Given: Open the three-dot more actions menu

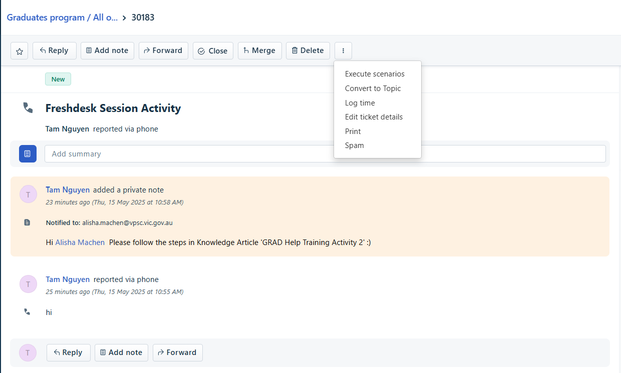Looking at the screenshot, I should pos(343,51).
